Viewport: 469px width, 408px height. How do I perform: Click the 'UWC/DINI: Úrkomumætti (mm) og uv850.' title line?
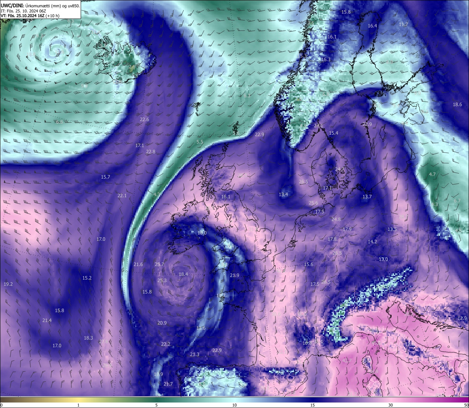[40, 5]
